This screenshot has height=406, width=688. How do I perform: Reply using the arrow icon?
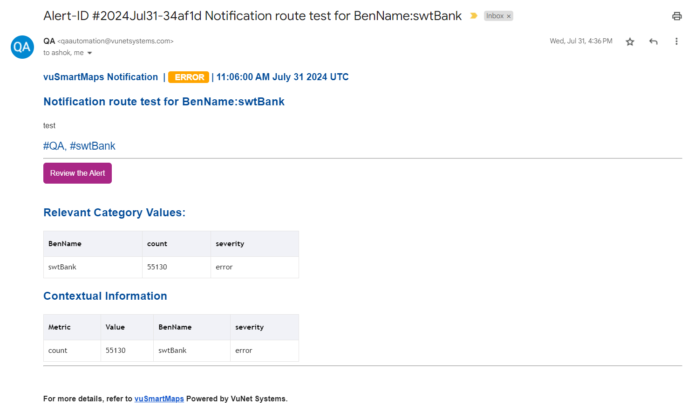coord(653,41)
